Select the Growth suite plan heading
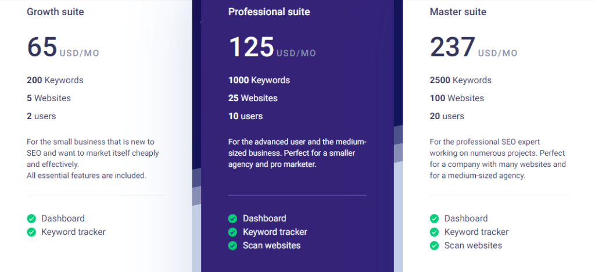Screen dimensions: 595x272 (55, 12)
